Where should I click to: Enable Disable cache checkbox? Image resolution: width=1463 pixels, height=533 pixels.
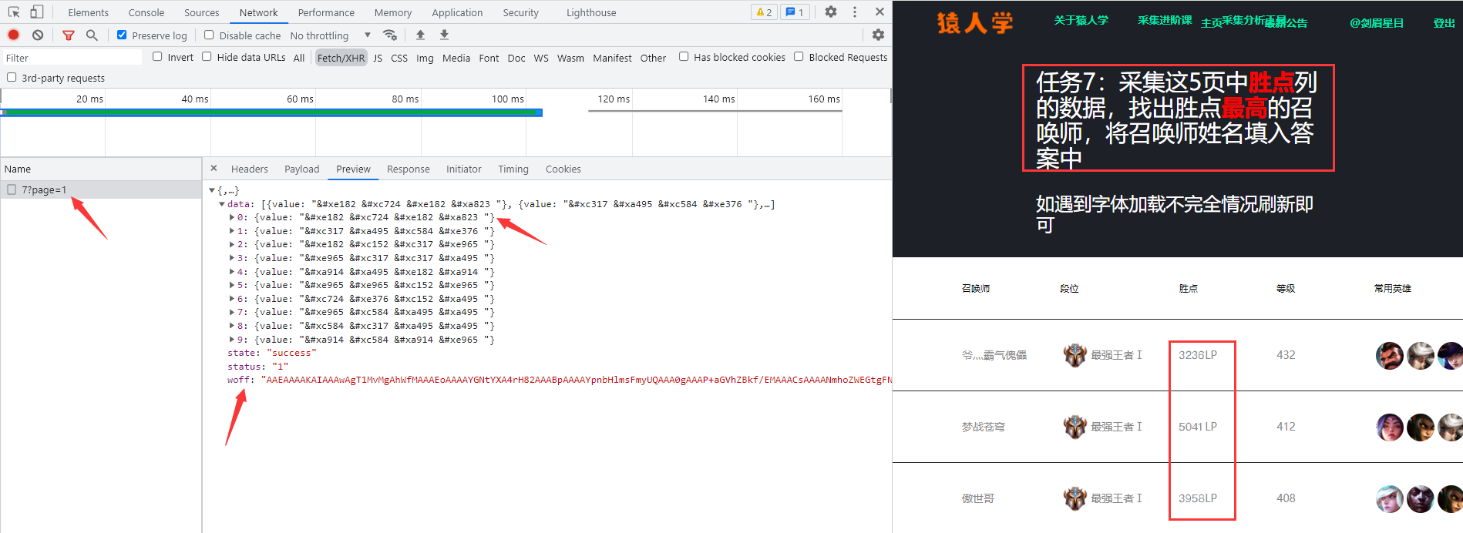pyautogui.click(x=209, y=35)
